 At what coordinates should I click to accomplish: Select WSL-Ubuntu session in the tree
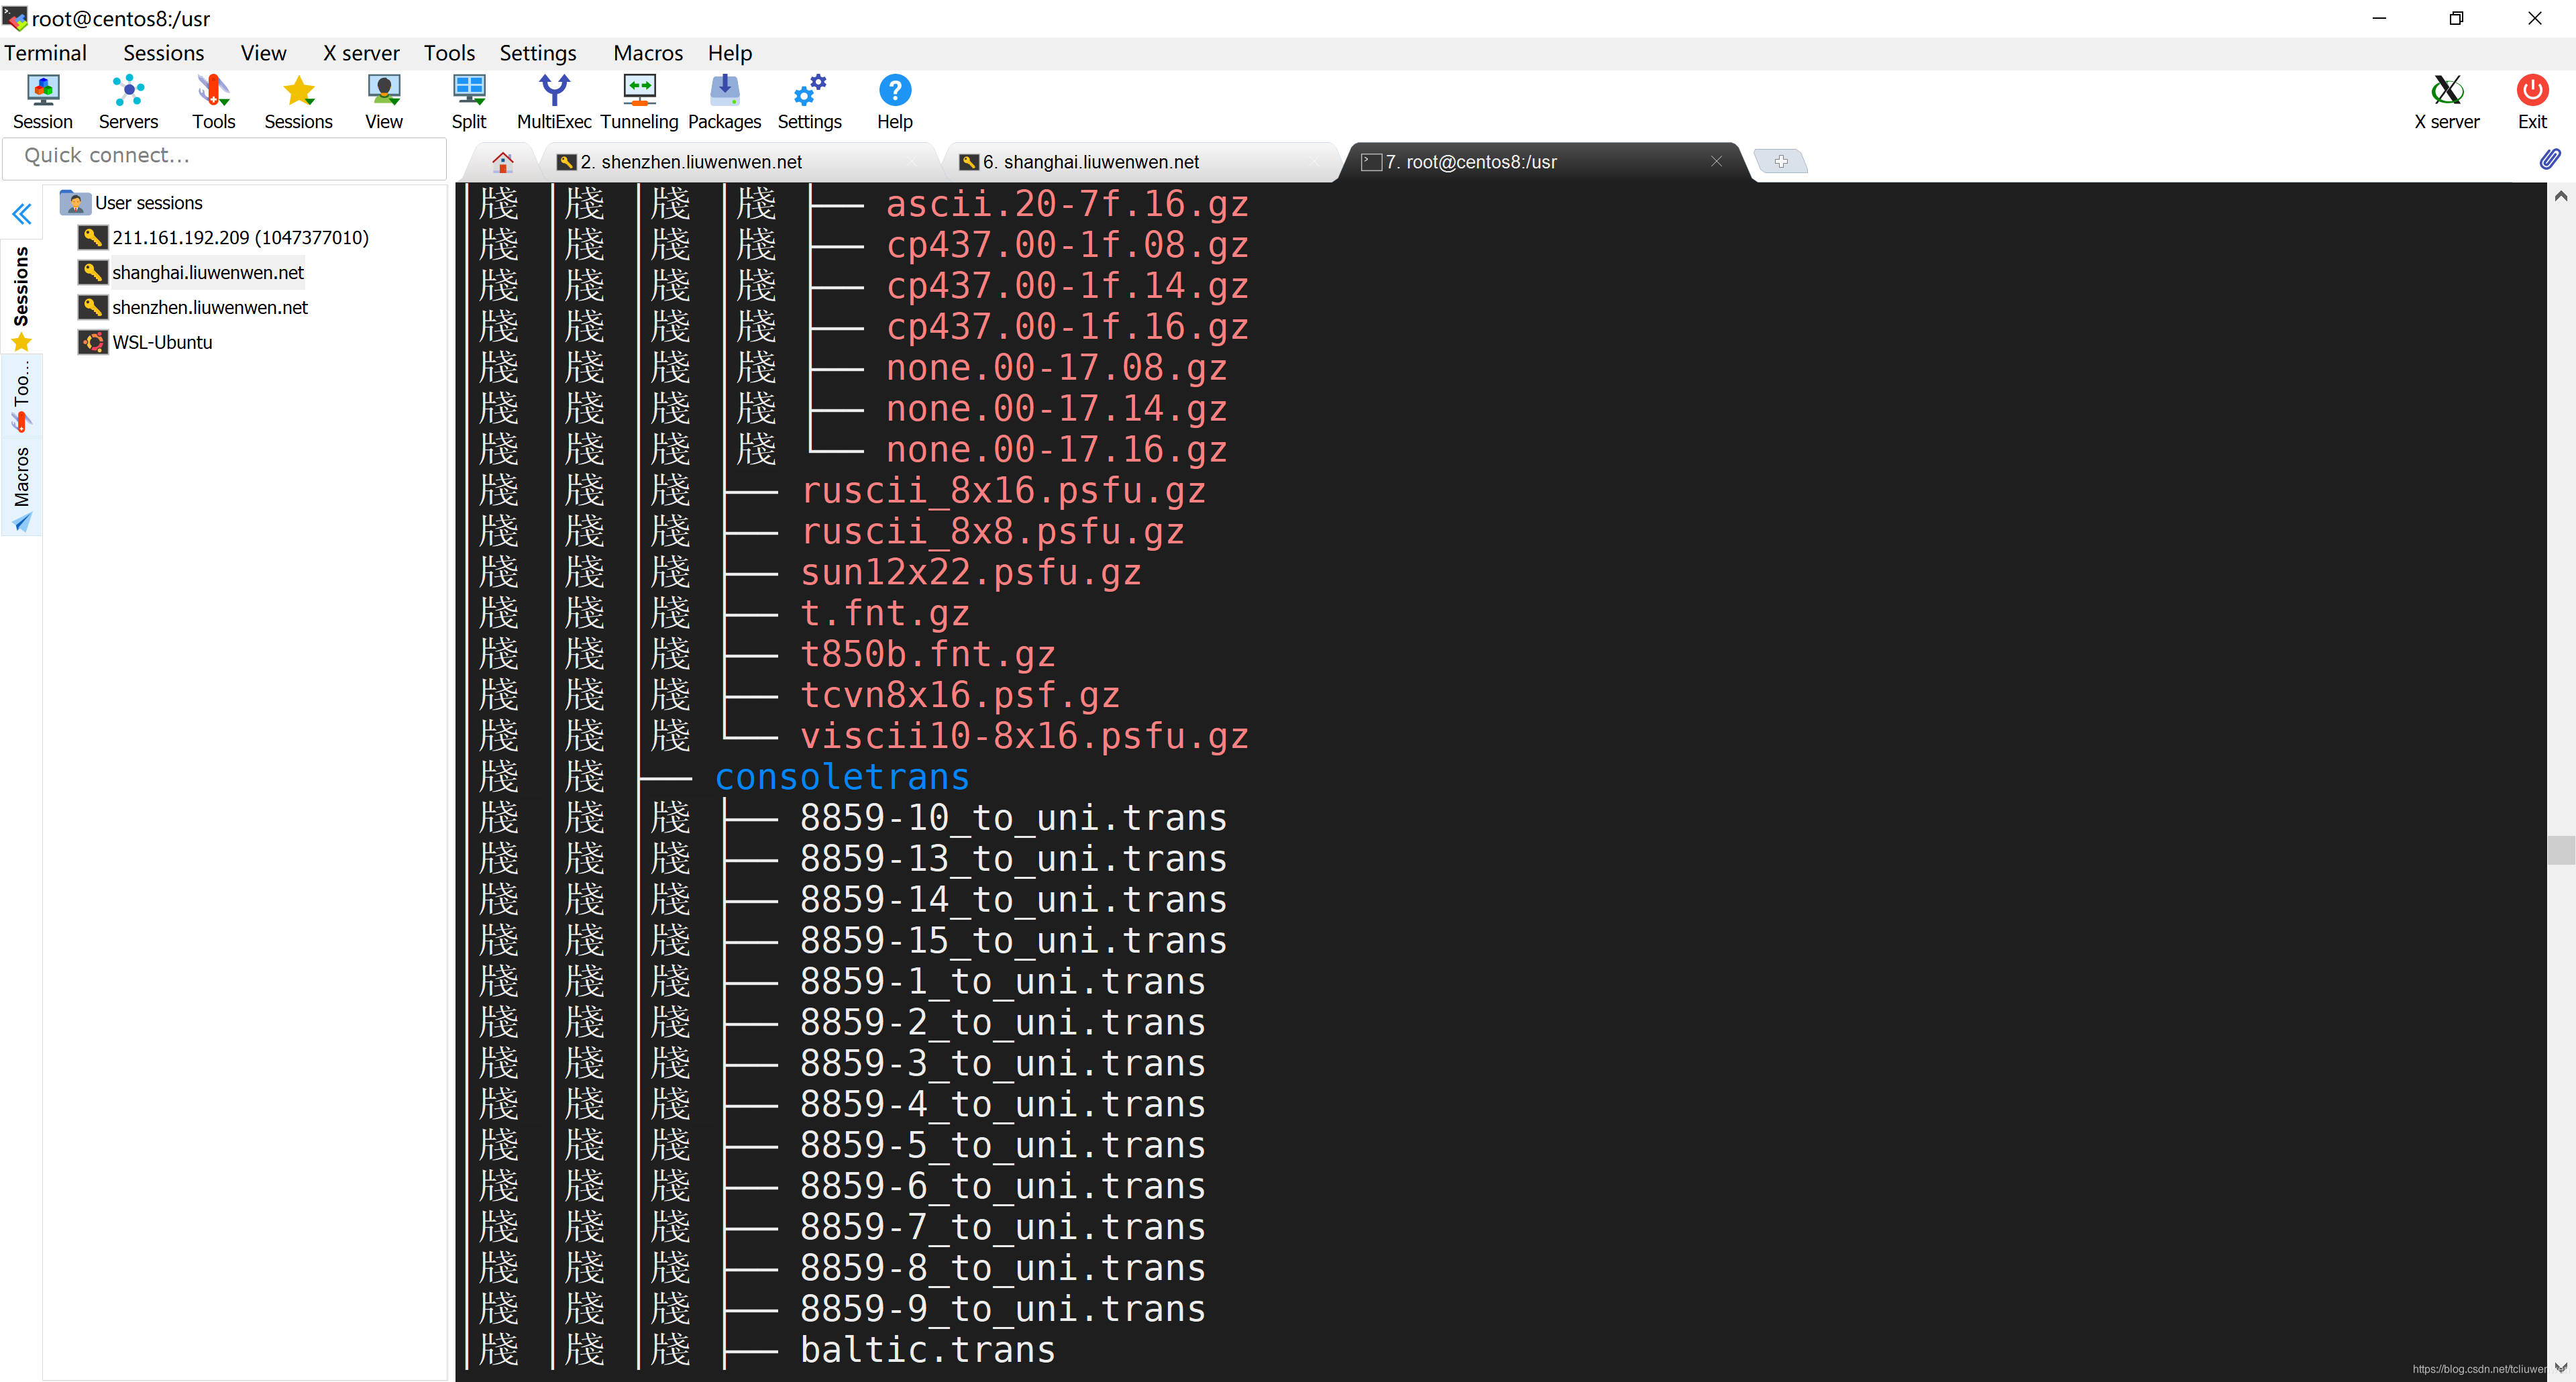[162, 342]
